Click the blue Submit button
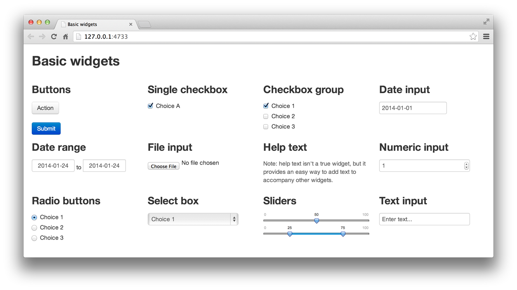517x290 pixels. [x=46, y=129]
